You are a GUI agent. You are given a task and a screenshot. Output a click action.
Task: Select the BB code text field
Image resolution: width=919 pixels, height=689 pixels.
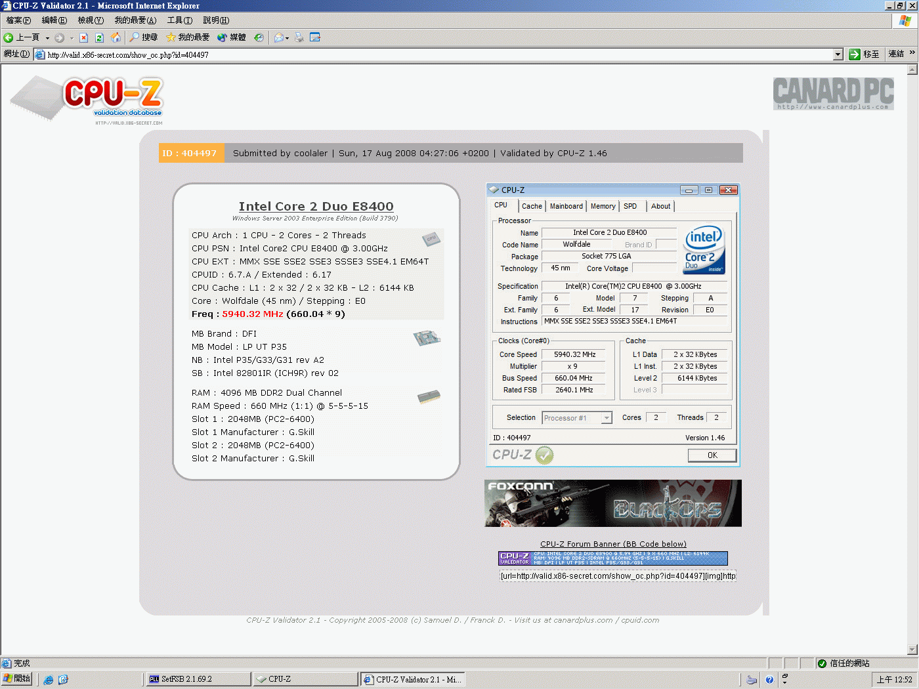[x=617, y=575]
